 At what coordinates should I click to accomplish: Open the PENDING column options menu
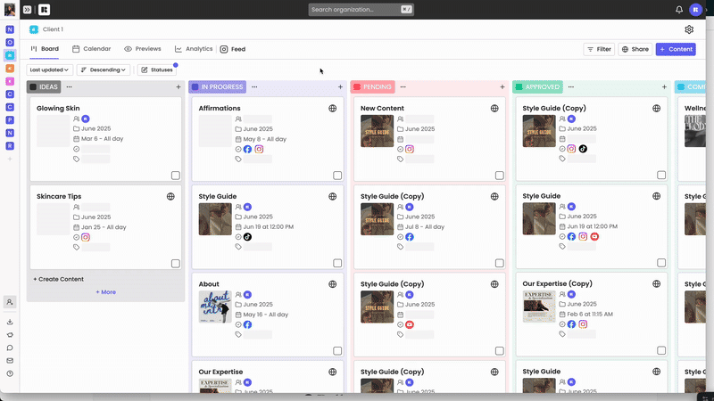(x=403, y=86)
